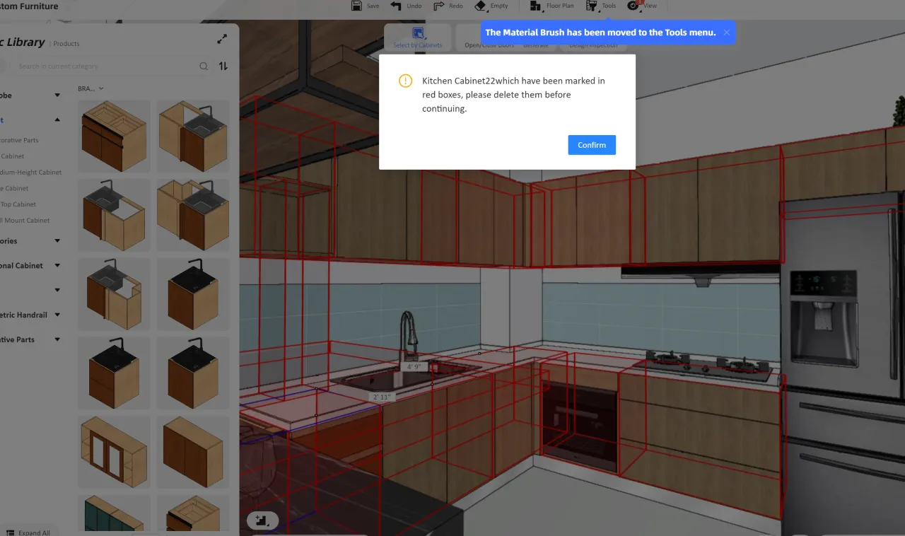Image resolution: width=905 pixels, height=536 pixels.
Task: Select the Empty eraser icon
Action: coord(481,6)
